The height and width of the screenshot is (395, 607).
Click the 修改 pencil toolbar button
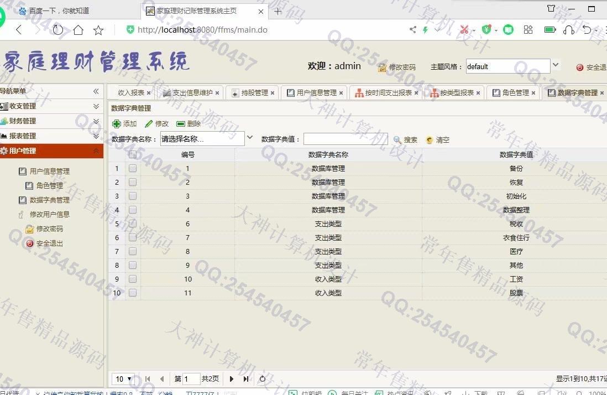pos(157,123)
